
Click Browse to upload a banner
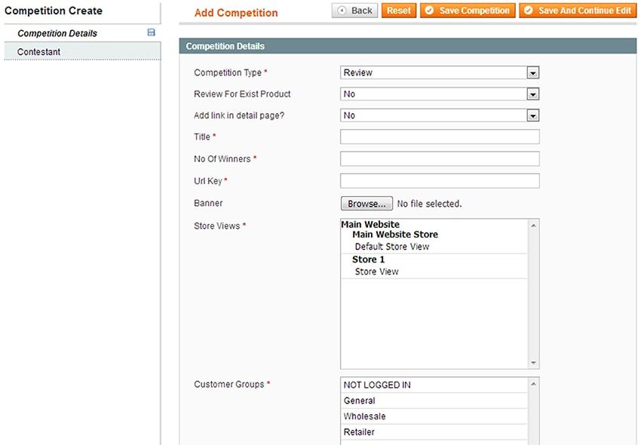[x=367, y=204]
